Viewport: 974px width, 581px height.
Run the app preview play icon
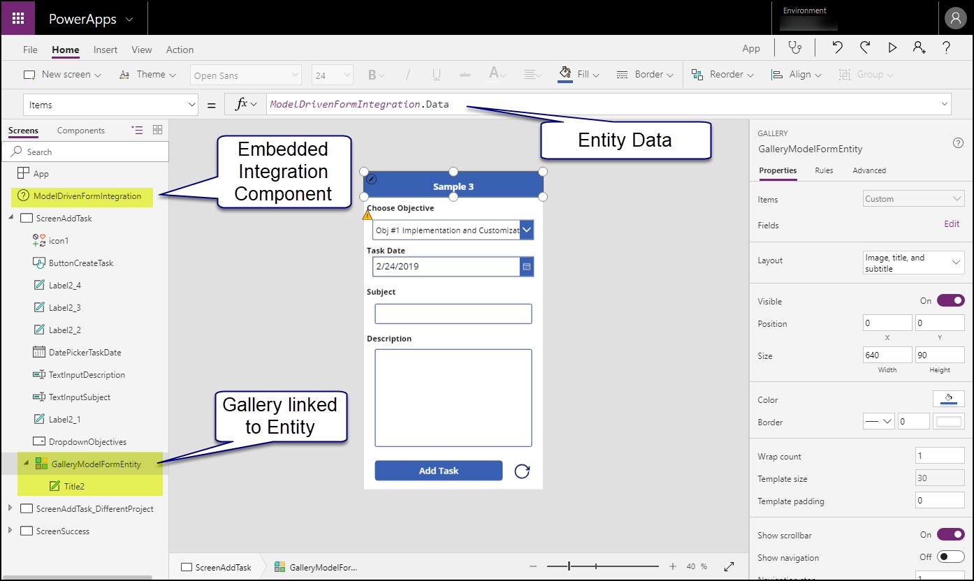[x=892, y=47]
